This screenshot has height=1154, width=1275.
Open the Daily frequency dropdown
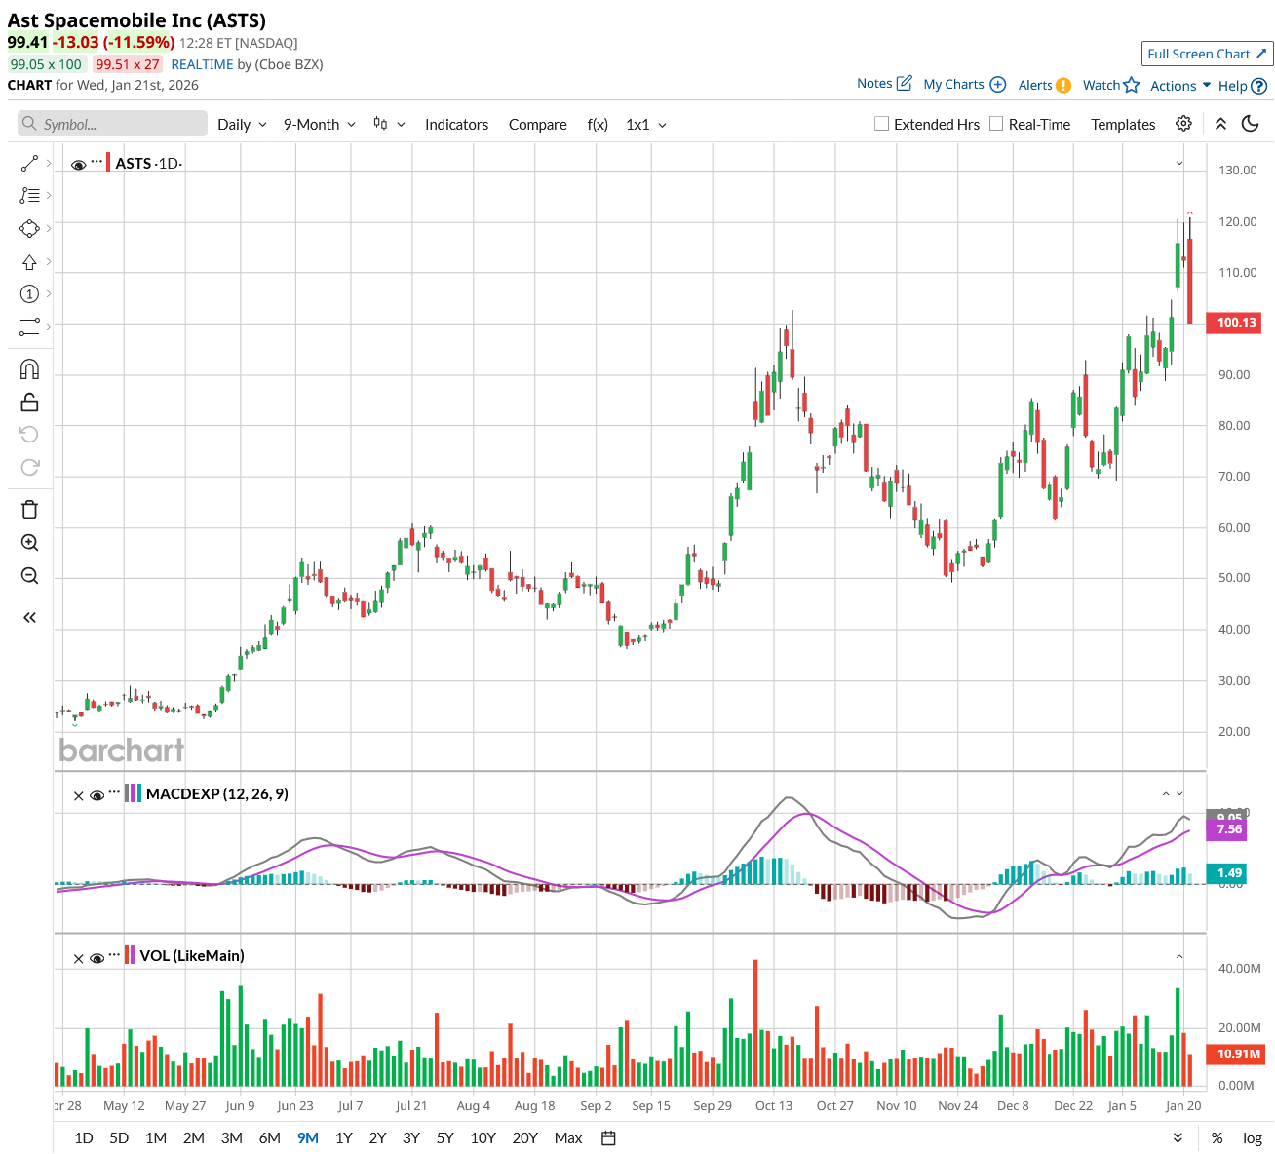[x=242, y=124]
